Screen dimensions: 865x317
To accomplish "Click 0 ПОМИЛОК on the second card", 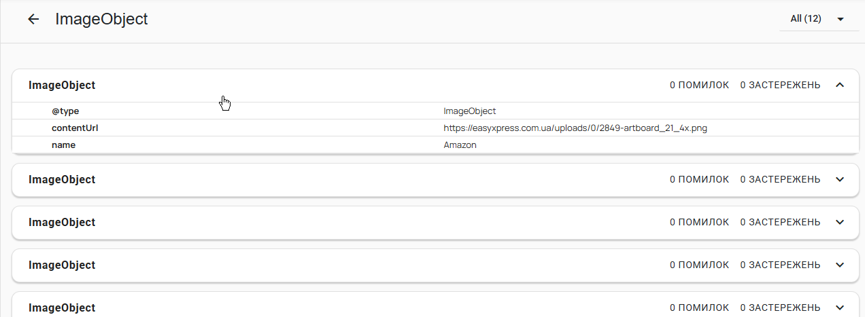I will pos(699,180).
